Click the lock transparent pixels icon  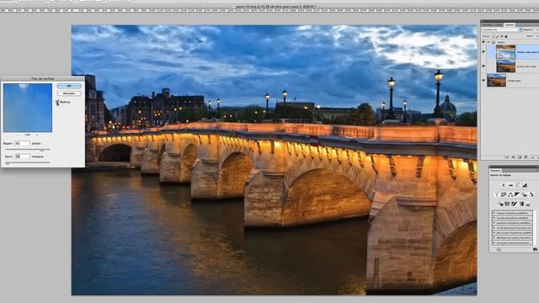[x=494, y=36]
